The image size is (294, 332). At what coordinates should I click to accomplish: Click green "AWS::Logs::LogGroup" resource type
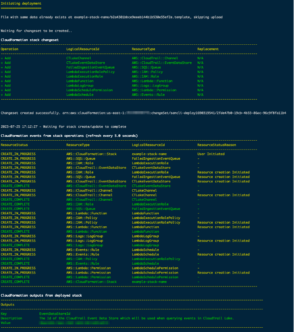85,245
